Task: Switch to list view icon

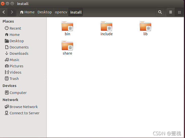Action: point(171,12)
